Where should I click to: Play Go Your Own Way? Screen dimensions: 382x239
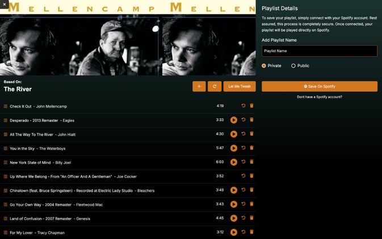(234, 204)
